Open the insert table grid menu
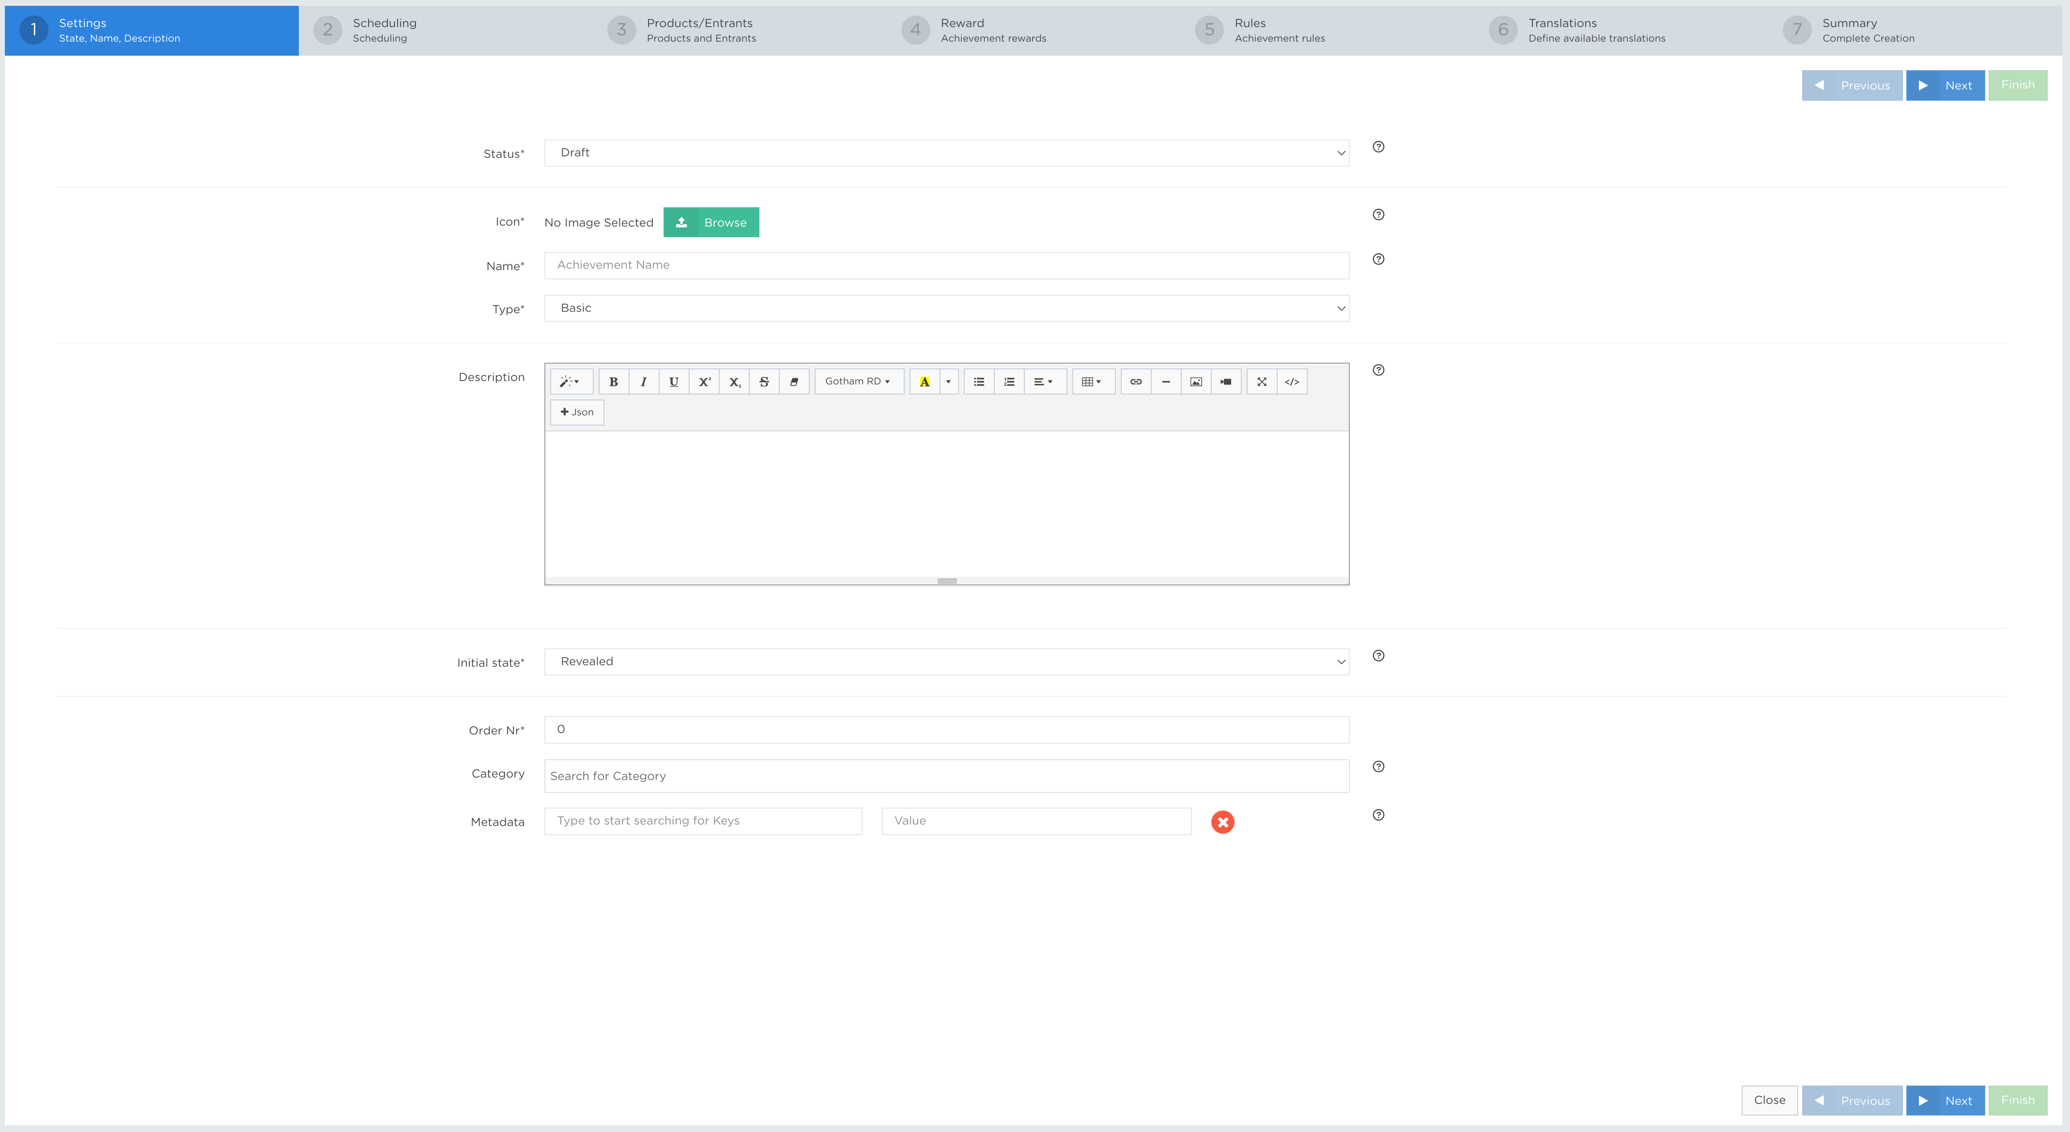This screenshot has width=2070, height=1132. point(1093,382)
